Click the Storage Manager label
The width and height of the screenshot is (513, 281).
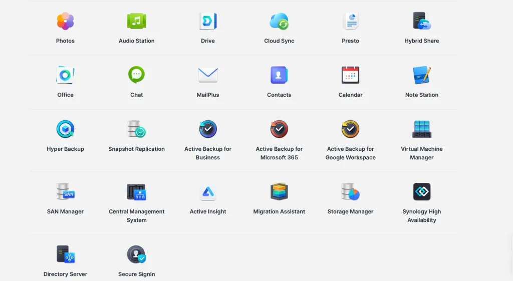pyautogui.click(x=350, y=211)
